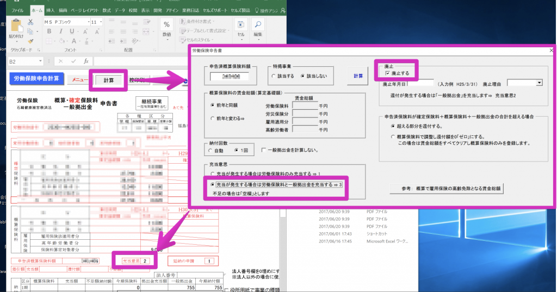This screenshot has width=557, height=292.
Task: Click the 参考: 概算で雇用保険の高齢免除 button
Action: click(x=447, y=188)
